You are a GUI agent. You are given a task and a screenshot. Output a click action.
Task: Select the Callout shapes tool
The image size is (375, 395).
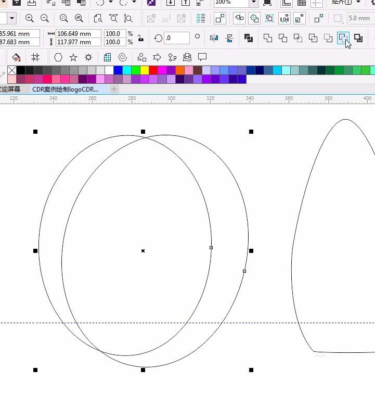pos(202,57)
